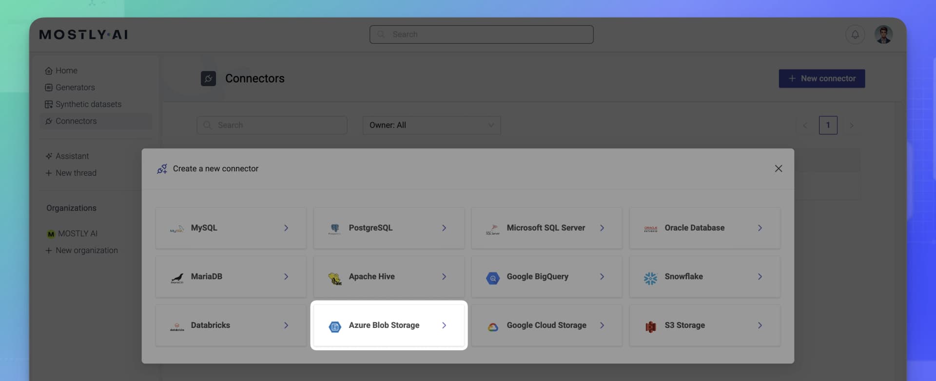936x381 pixels.
Task: Expand the Snowflake chevron arrow
Action: 760,276
